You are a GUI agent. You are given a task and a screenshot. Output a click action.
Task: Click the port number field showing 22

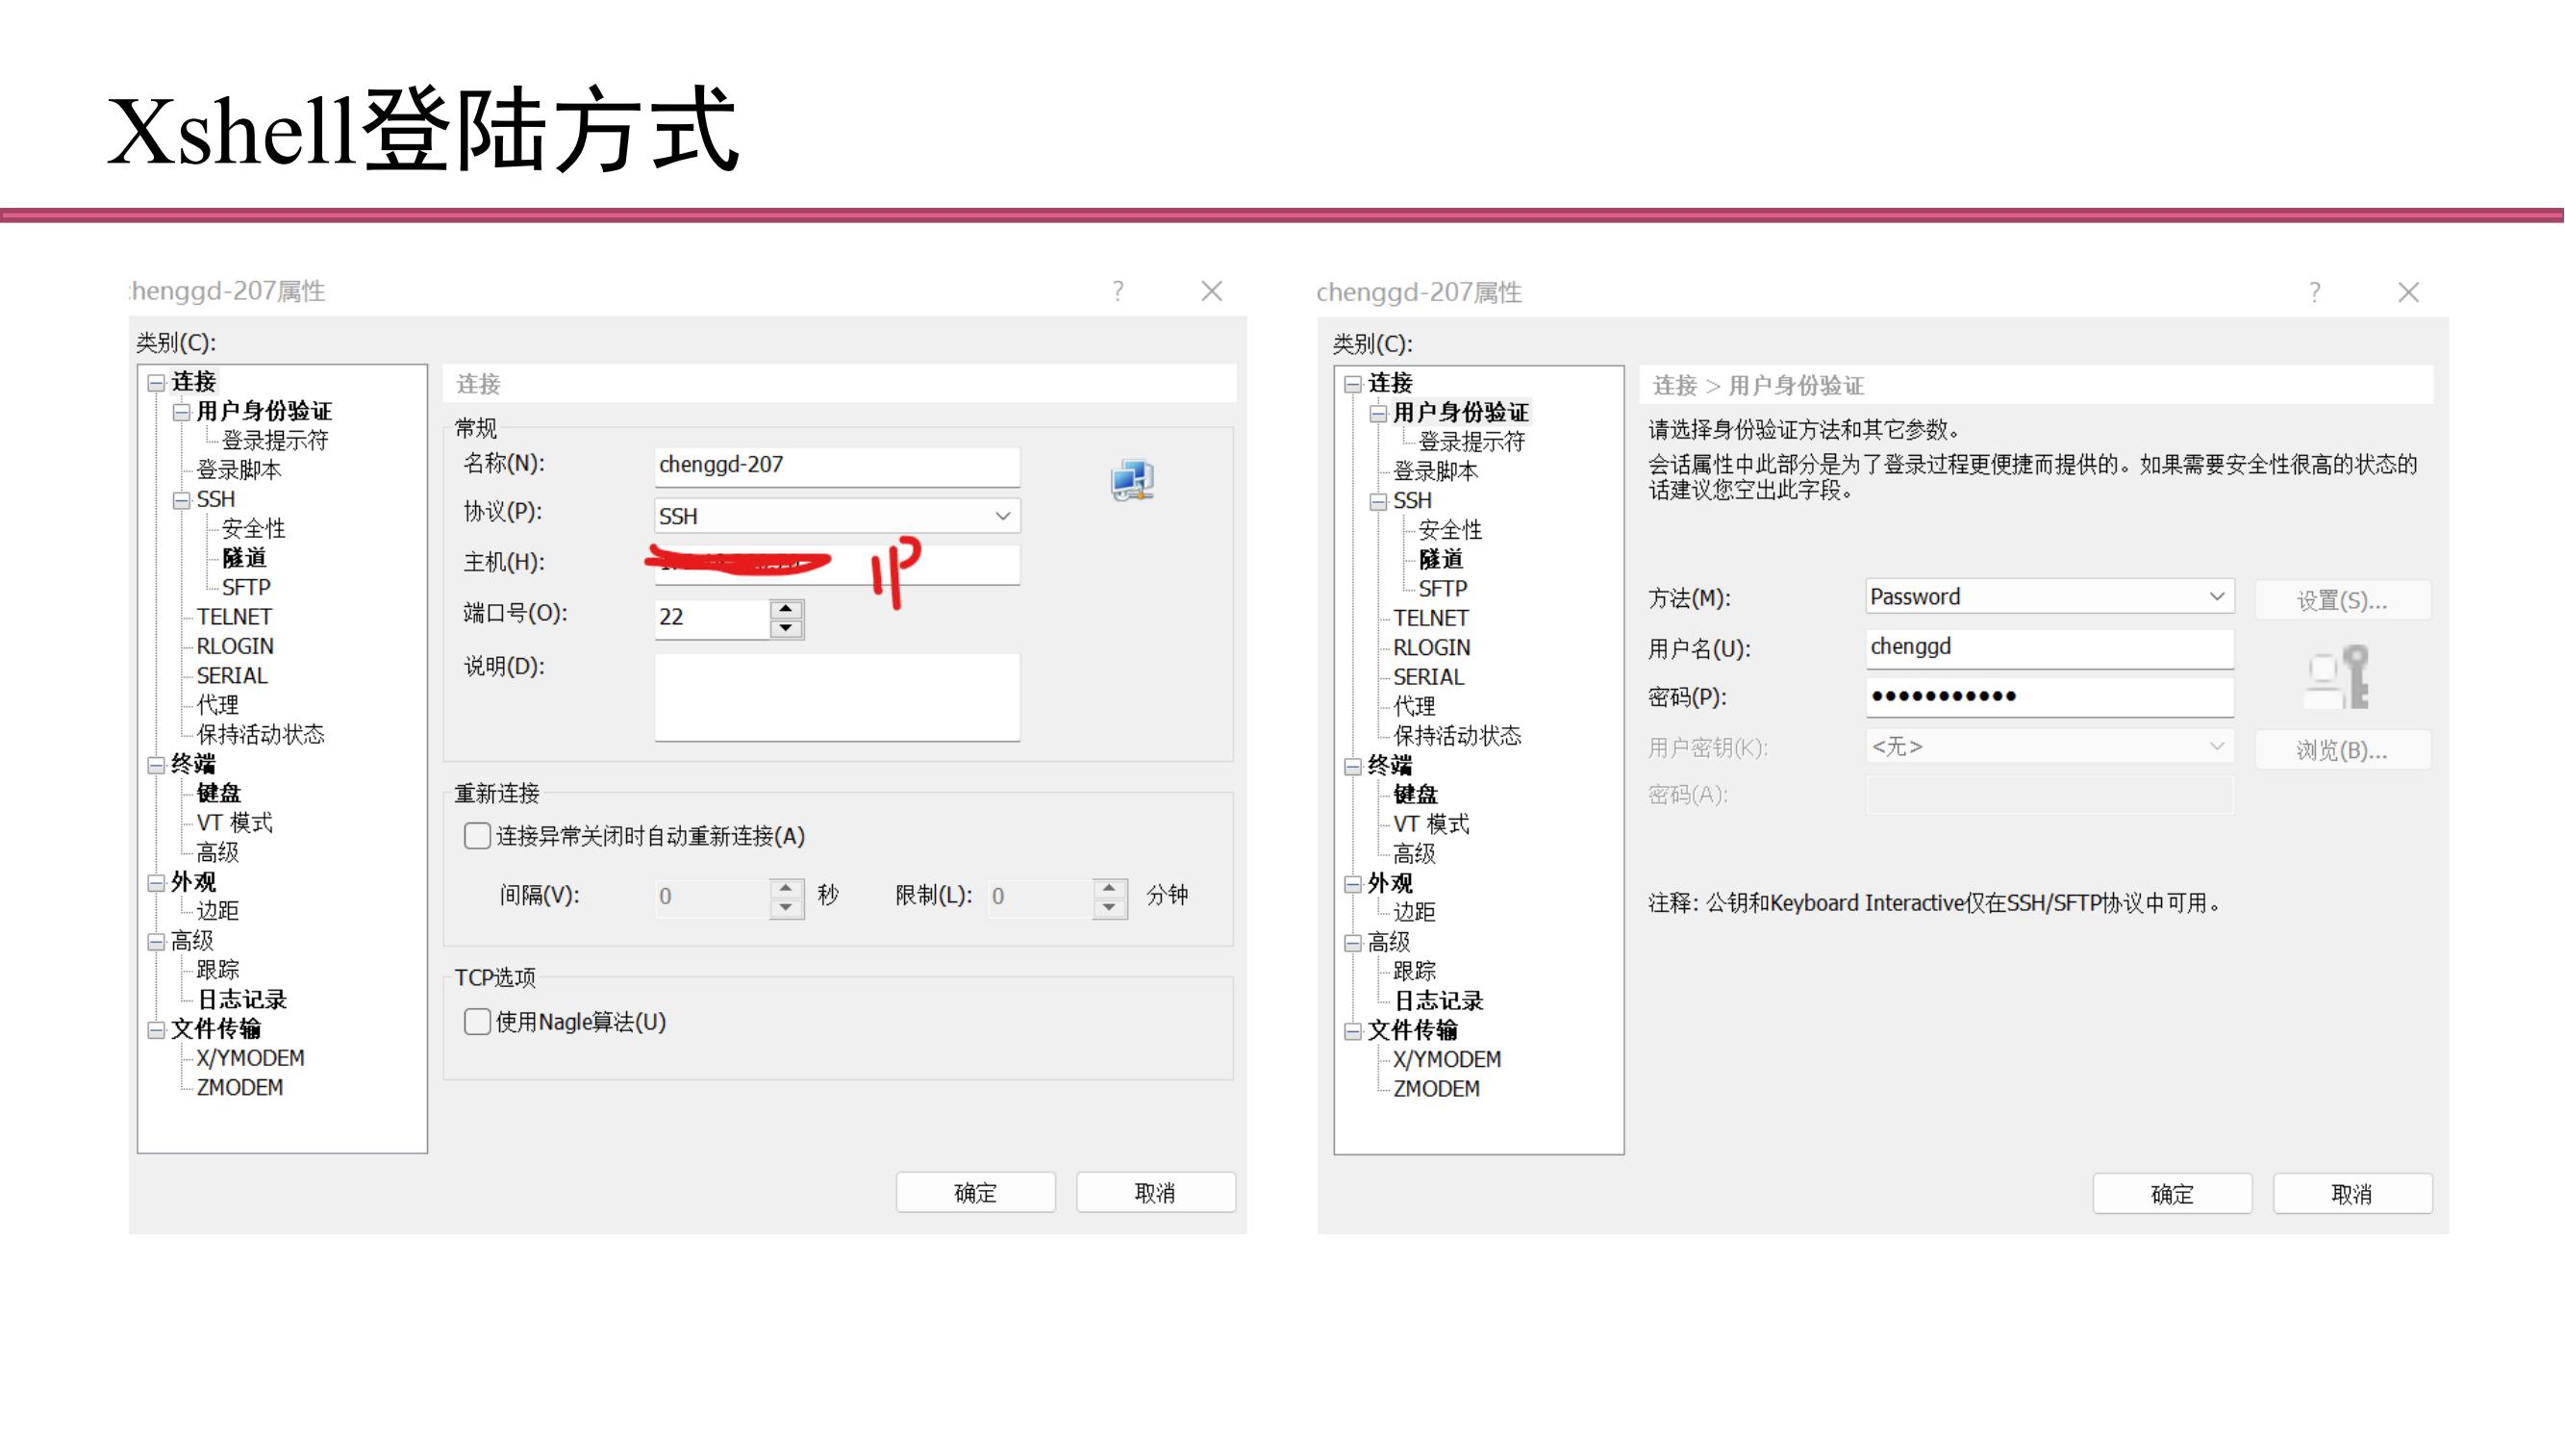(x=712, y=618)
